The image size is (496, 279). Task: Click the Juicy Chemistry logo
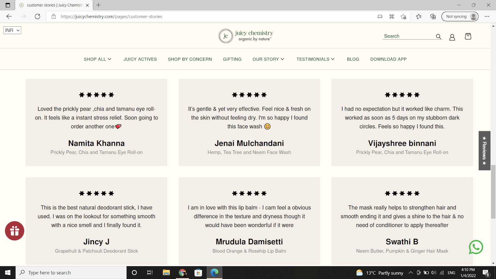click(246, 36)
